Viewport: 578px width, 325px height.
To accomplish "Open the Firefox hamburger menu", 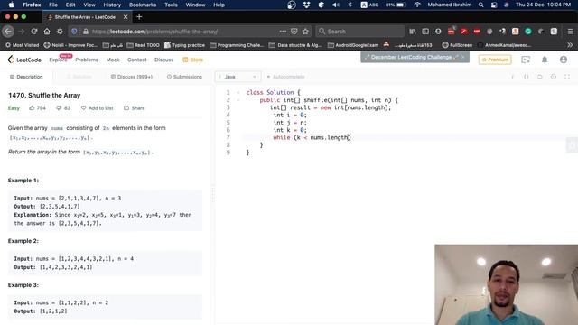I will pos(570,32).
